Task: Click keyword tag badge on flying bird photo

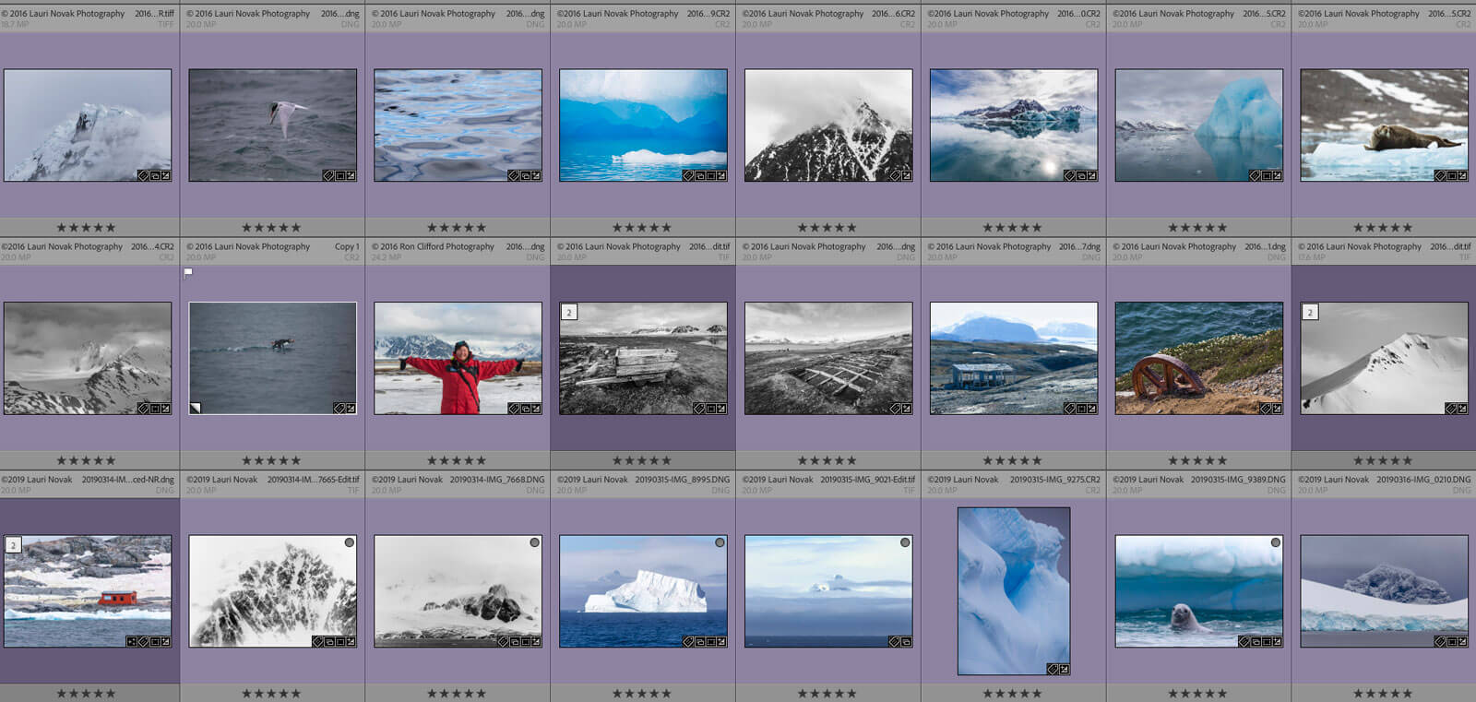Action: coord(328,175)
